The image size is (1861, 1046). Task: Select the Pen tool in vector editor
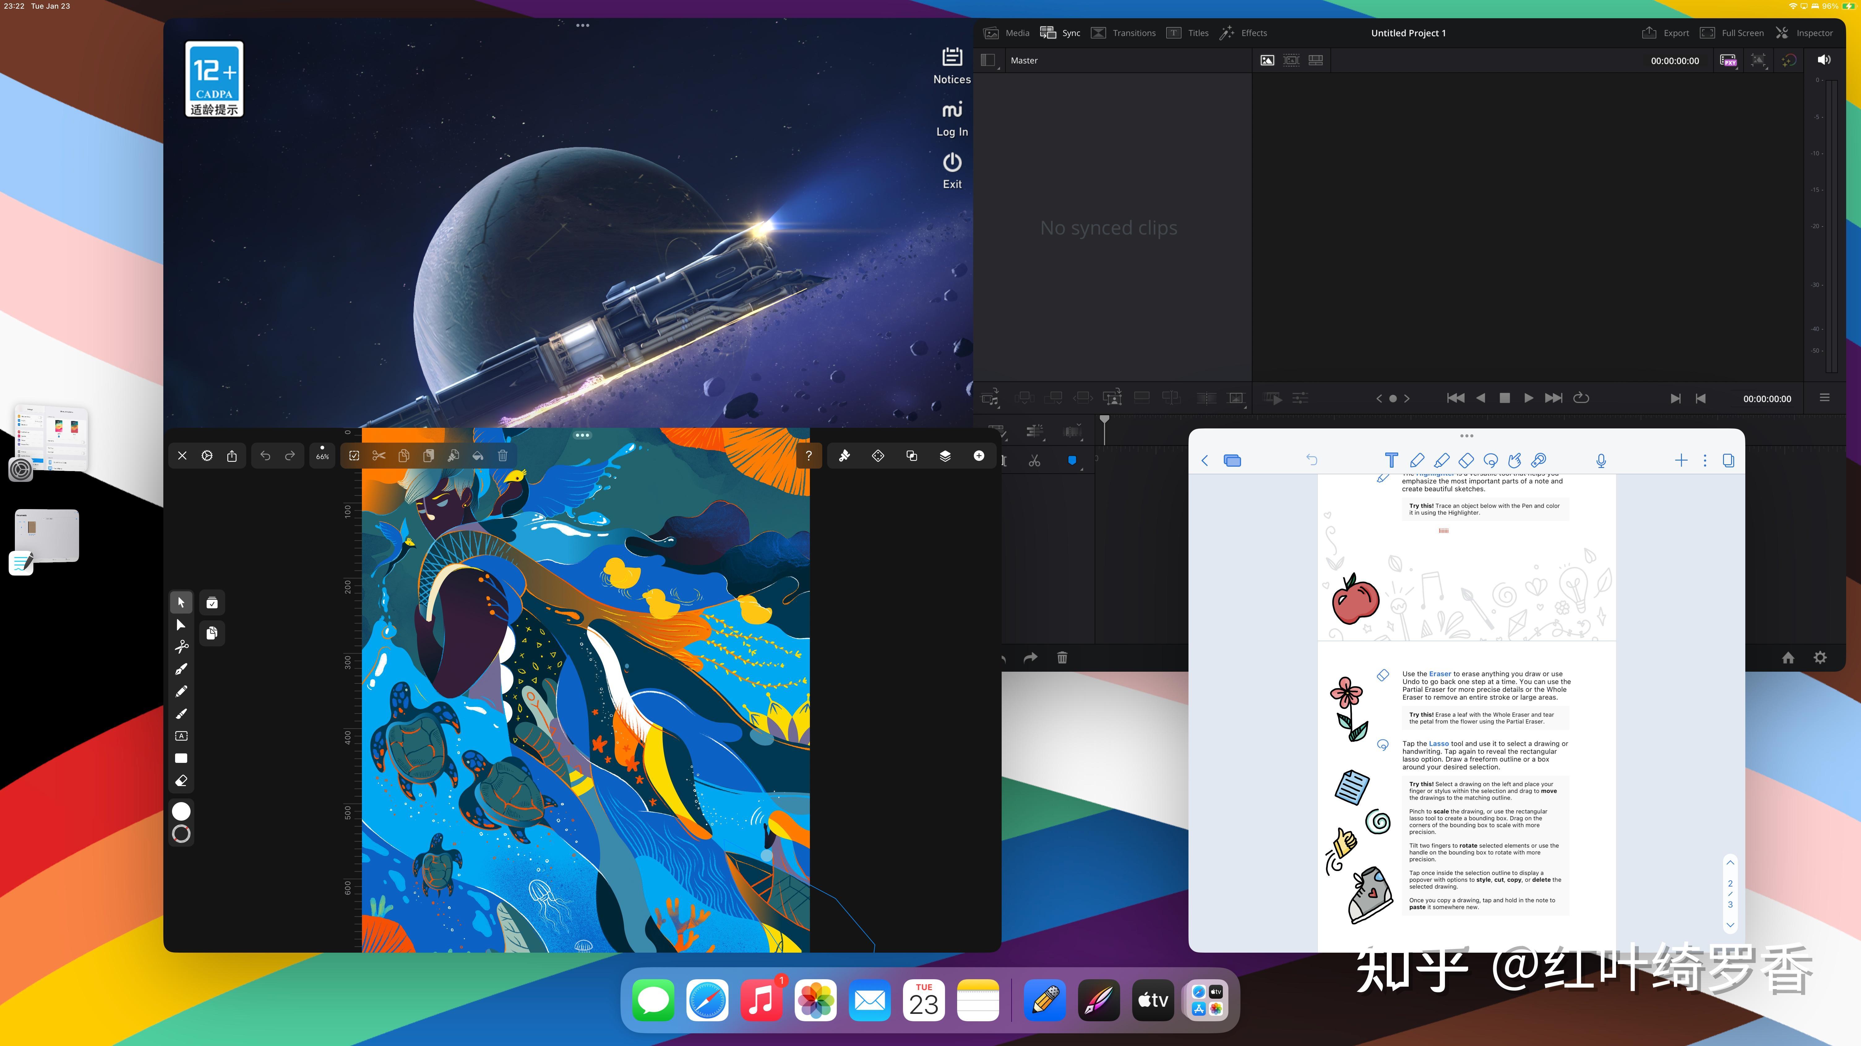click(181, 669)
